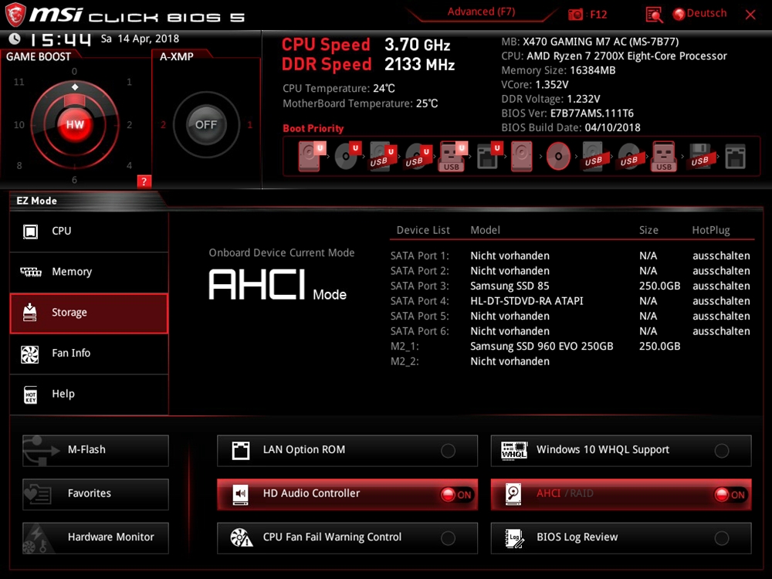Select the legacy hard disk boot icon
Image resolution: width=772 pixels, height=579 pixels.
coord(521,157)
